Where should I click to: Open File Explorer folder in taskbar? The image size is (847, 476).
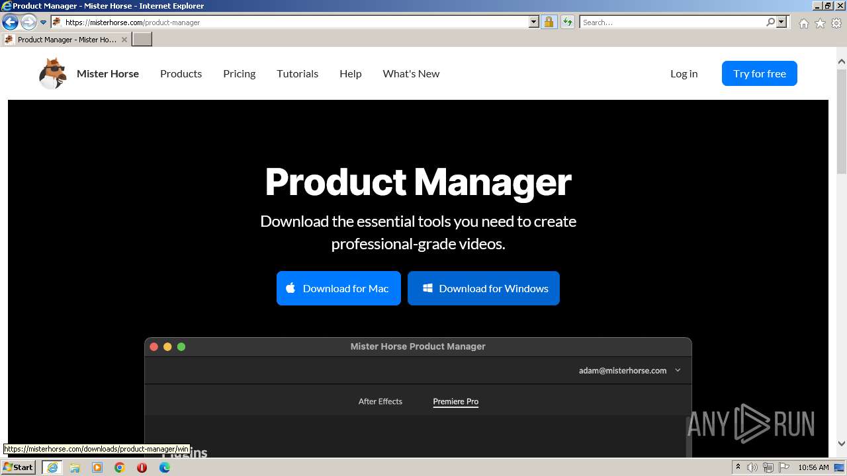[x=75, y=467]
